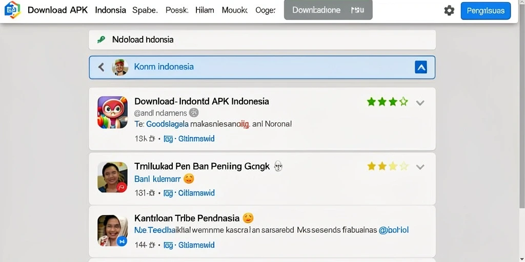525x262 pixels.
Task: Open the Mouokc menu item
Action: [235, 10]
